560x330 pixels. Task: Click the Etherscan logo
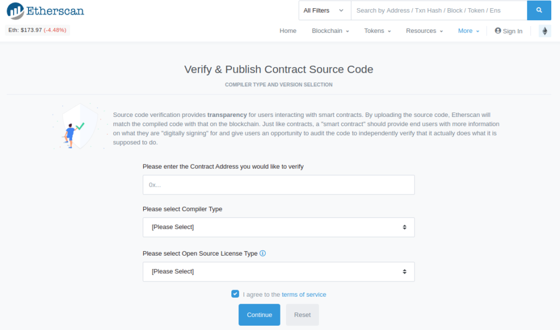coord(45,10)
